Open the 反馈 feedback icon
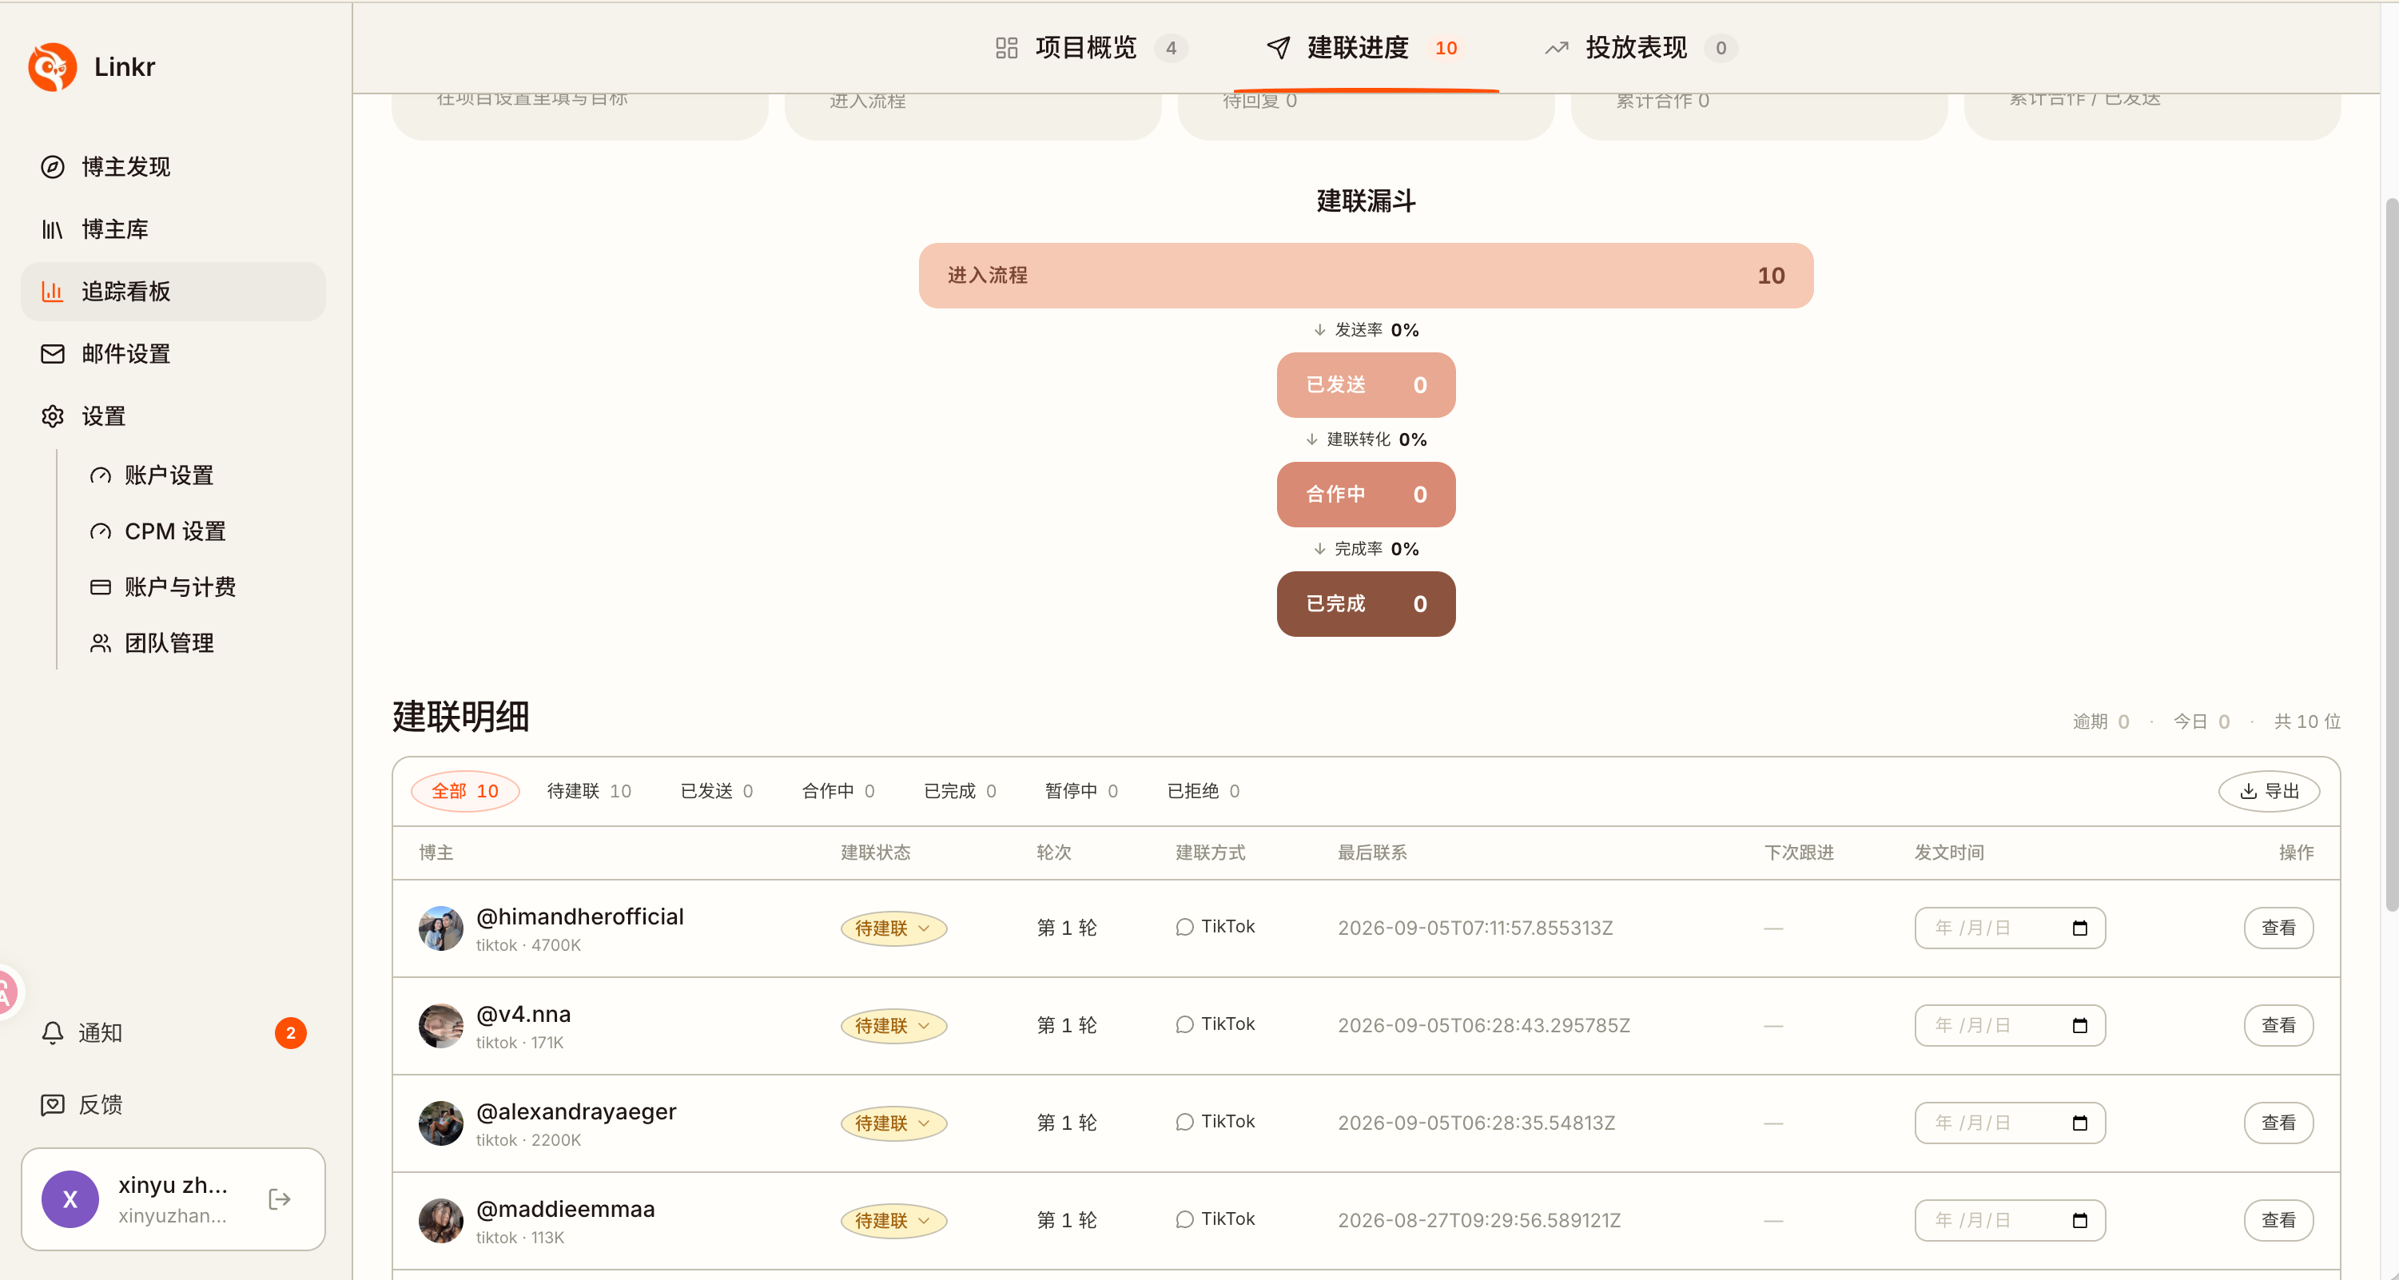This screenshot has height=1280, width=2399. pyautogui.click(x=52, y=1104)
